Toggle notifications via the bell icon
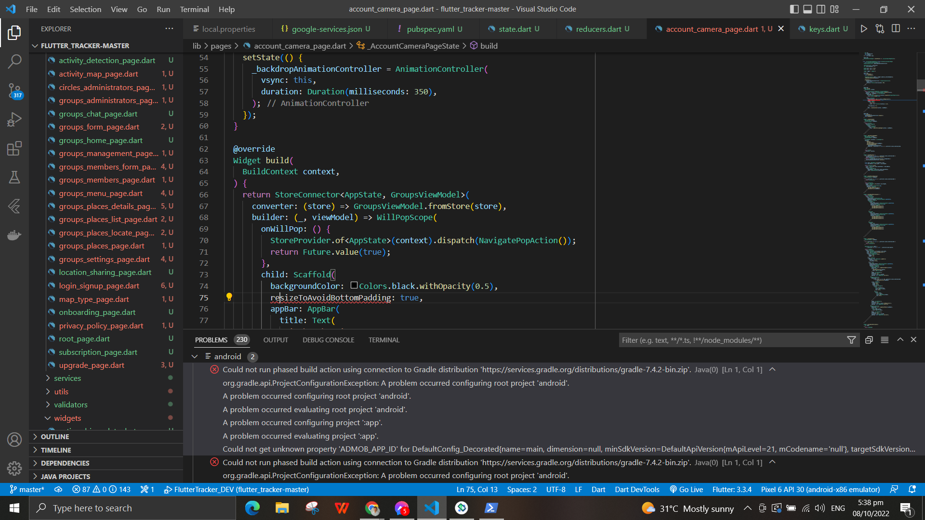The width and height of the screenshot is (925, 520). click(x=912, y=489)
